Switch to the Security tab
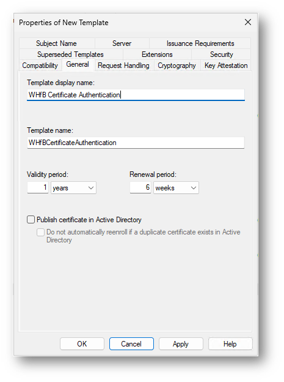This screenshot has width=284, height=382. (221, 54)
